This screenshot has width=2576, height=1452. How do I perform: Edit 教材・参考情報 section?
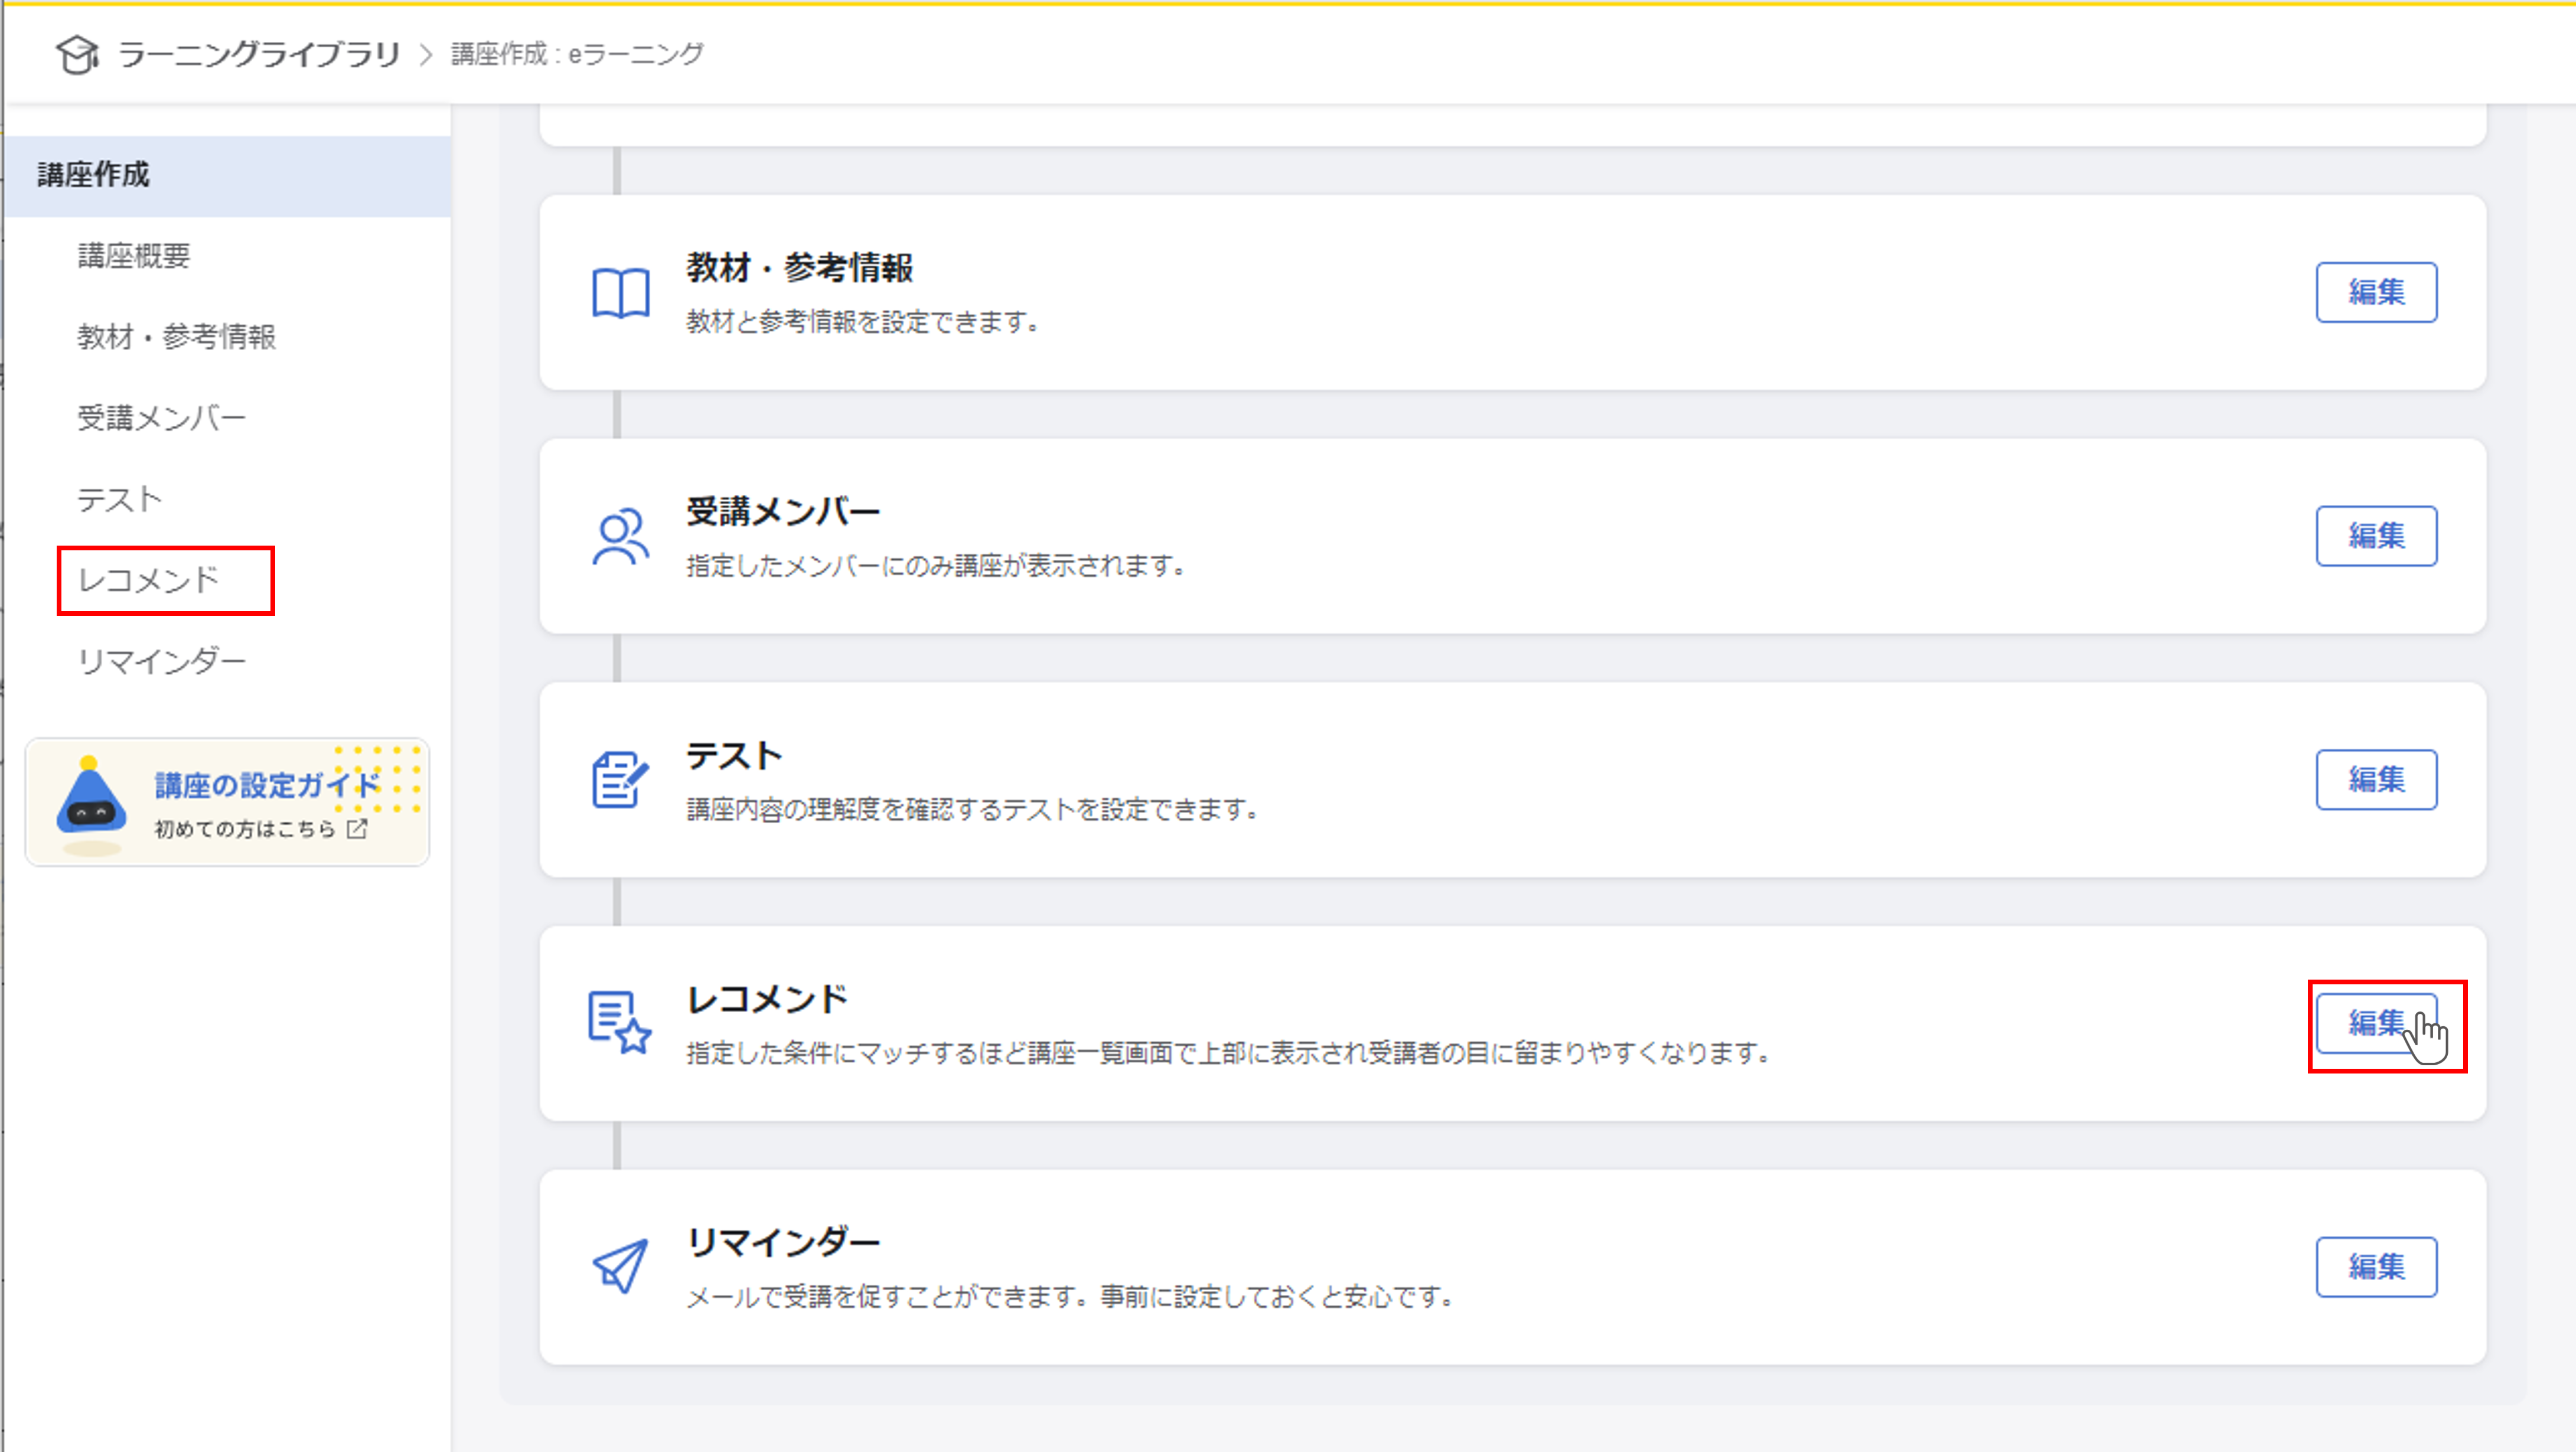click(2376, 292)
